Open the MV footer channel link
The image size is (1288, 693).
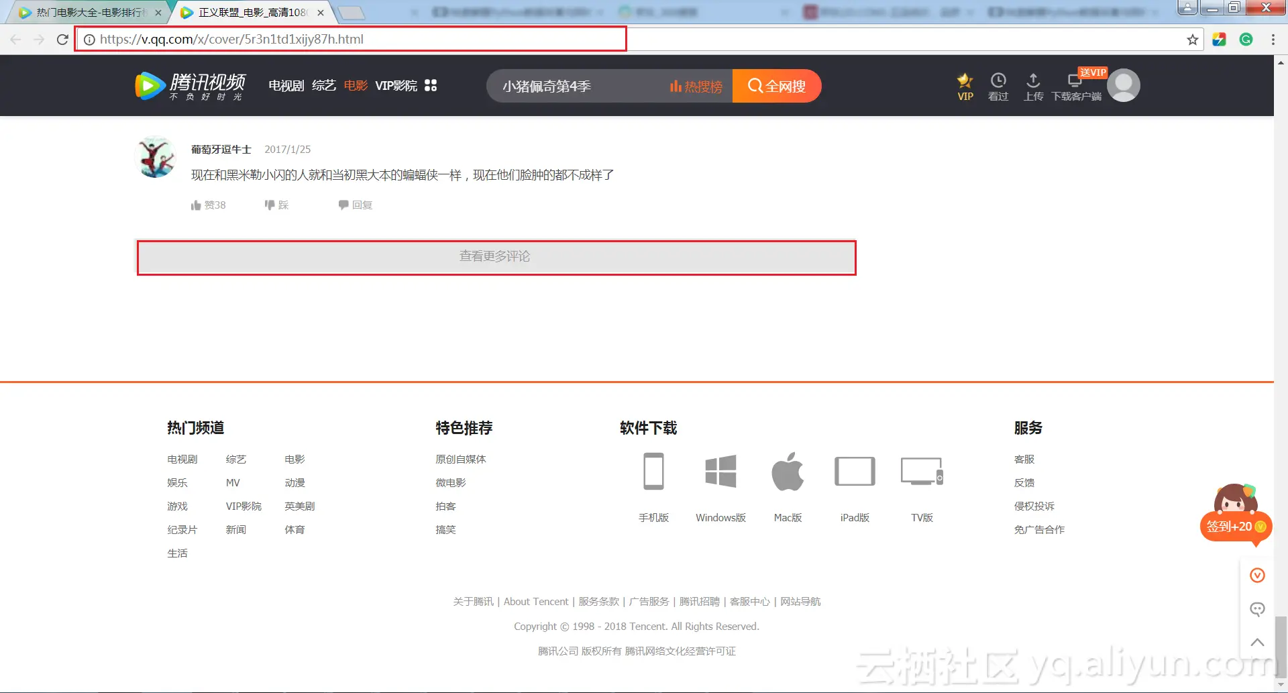point(233,483)
